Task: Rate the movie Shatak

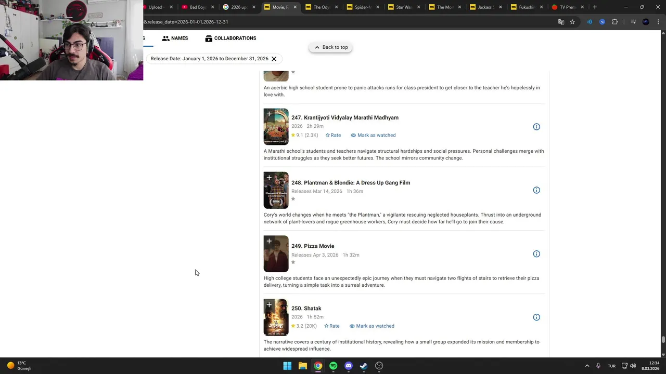Action: click(332, 326)
